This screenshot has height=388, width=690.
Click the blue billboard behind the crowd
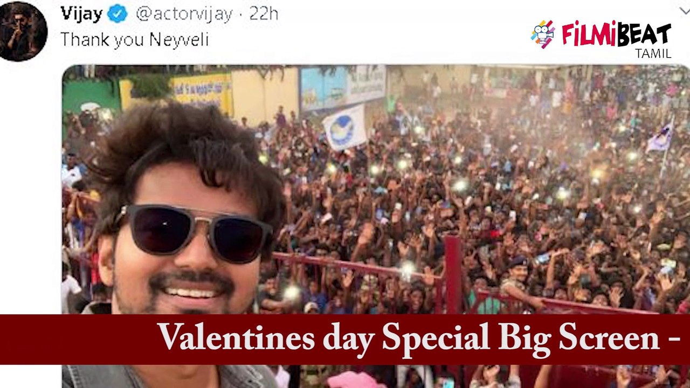(x=343, y=86)
